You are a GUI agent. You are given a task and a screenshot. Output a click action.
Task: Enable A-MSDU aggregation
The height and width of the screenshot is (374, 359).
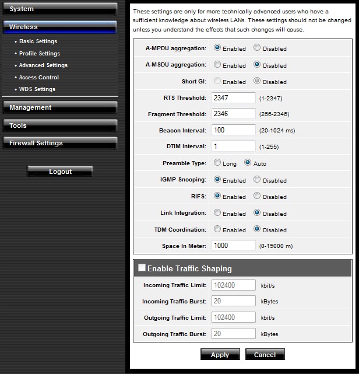217,65
